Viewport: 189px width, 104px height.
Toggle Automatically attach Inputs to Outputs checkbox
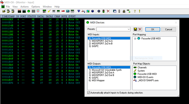point(89,93)
